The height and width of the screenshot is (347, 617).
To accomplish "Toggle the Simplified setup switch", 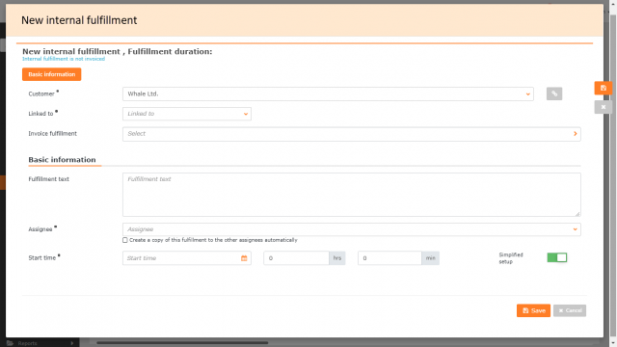I will click(x=557, y=257).
